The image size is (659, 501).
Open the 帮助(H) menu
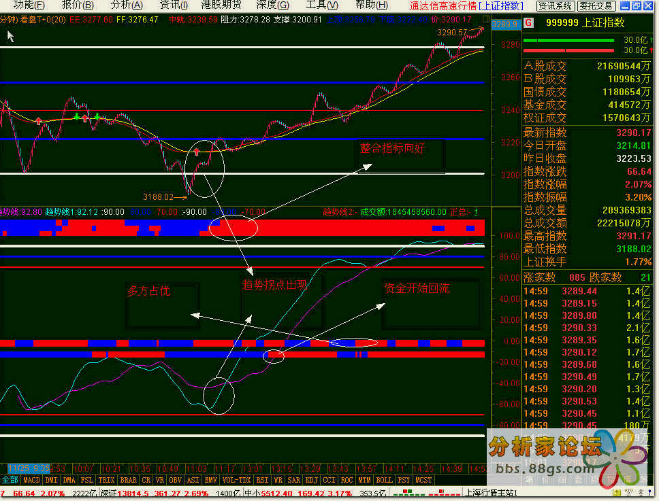372,5
